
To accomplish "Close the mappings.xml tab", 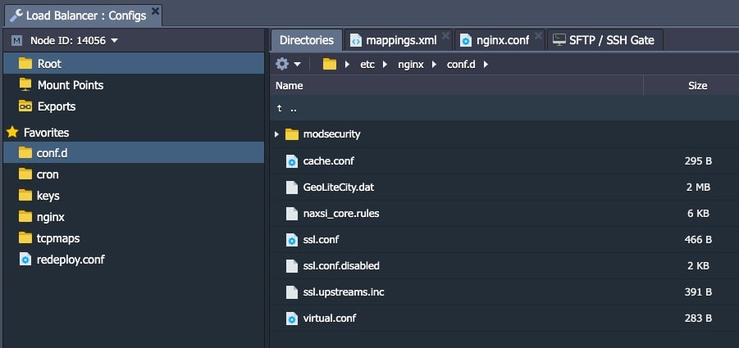I will (x=445, y=36).
